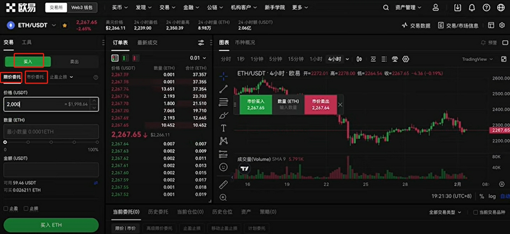Open the order type help icon
This screenshot has height=234, width=510.
pyautogui.click(x=96, y=77)
